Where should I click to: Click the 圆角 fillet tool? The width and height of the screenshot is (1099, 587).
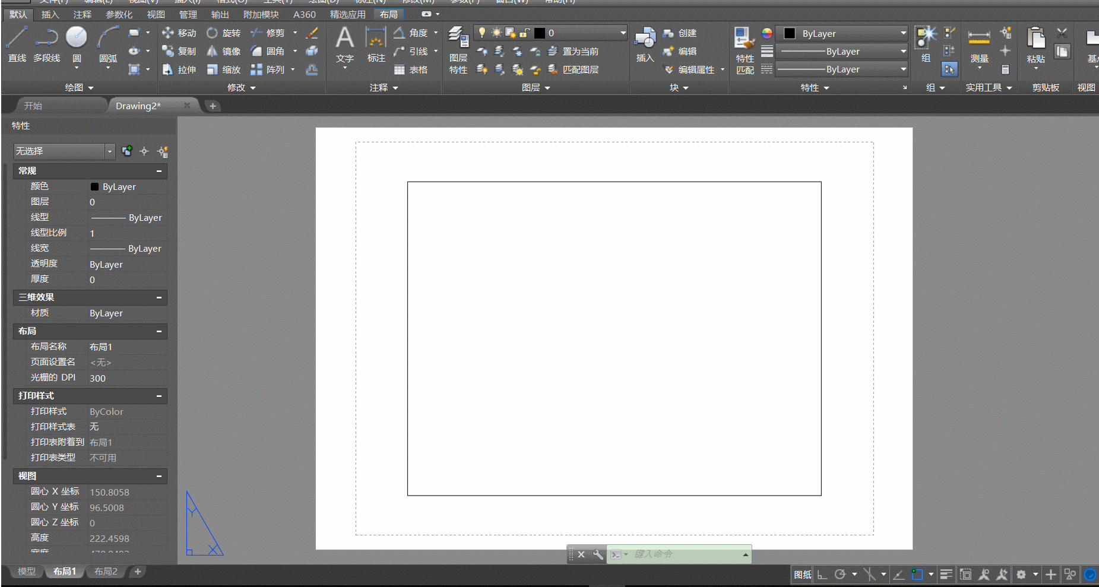268,52
